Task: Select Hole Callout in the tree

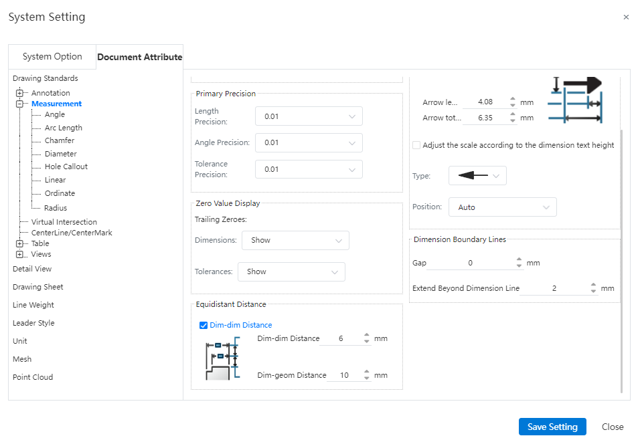Action: [66, 167]
